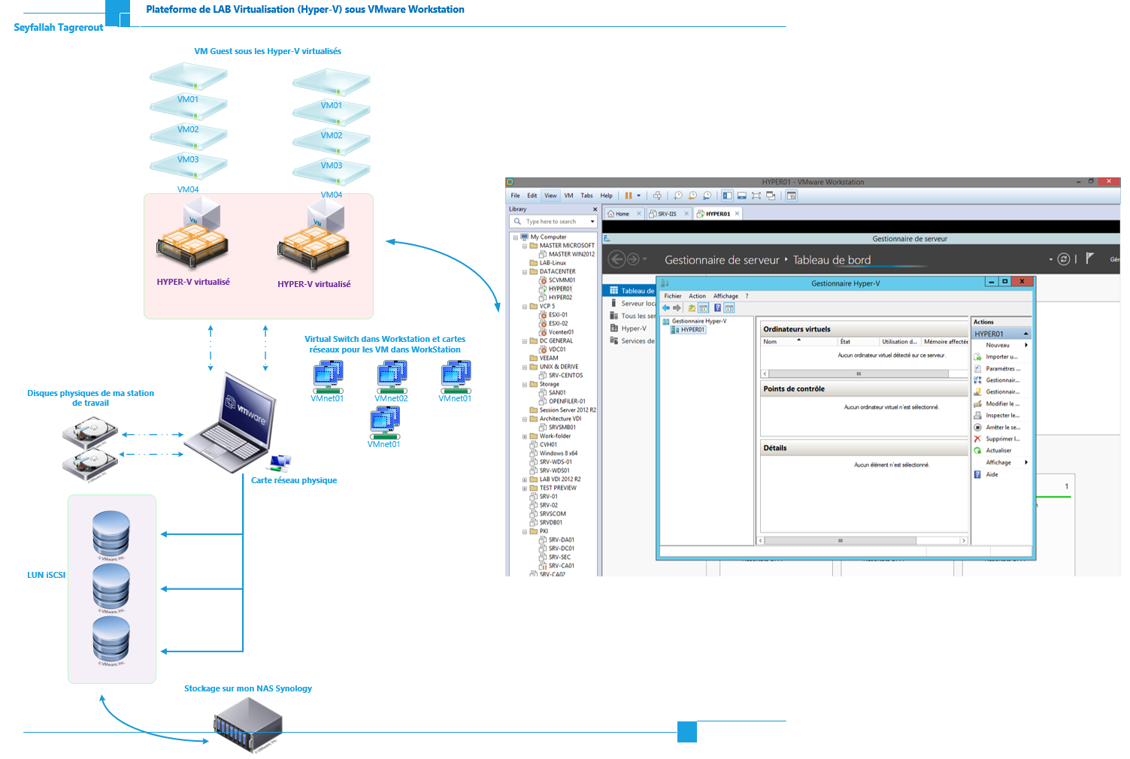This screenshot has width=1130, height=759.
Task: Show or hide the Library panel
Action: [x=727, y=195]
